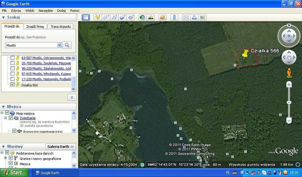Screen dimensions: 302x177
Task: Open the Galeria Earth button
Action: (x=61, y=146)
